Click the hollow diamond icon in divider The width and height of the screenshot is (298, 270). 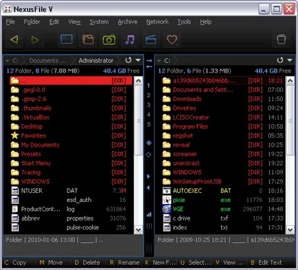(x=148, y=154)
